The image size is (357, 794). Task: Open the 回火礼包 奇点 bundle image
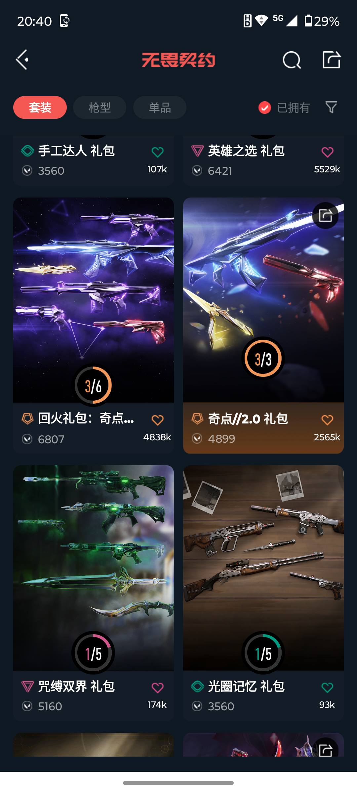click(x=94, y=300)
